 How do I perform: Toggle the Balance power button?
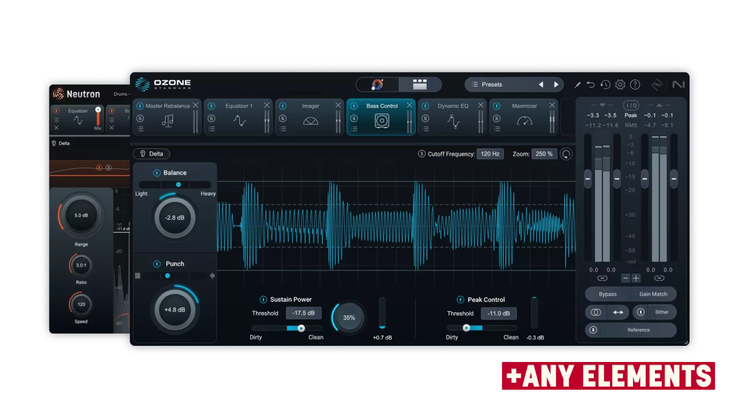click(156, 173)
